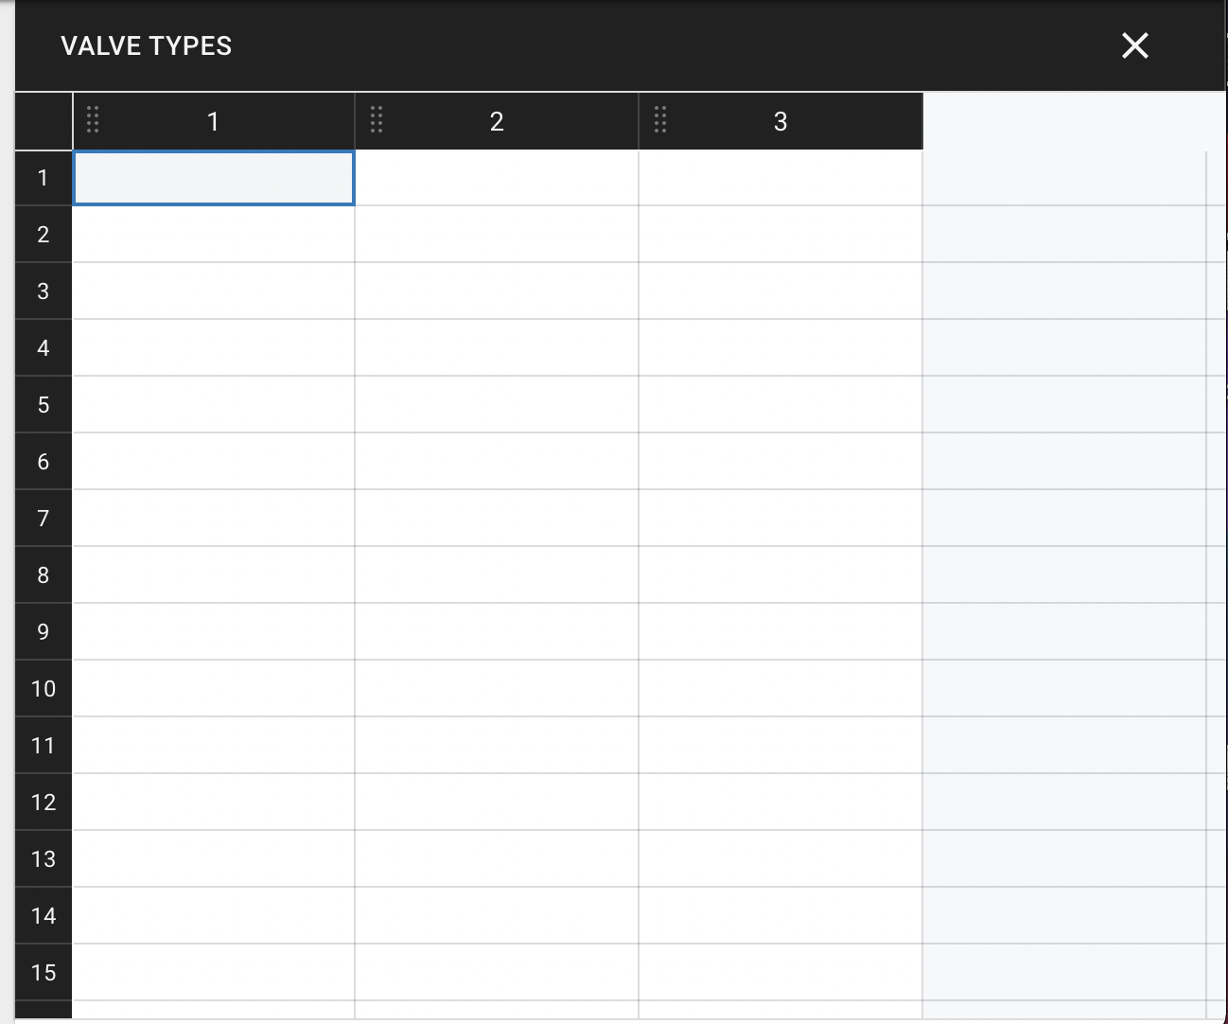Select row header 7

tap(43, 518)
